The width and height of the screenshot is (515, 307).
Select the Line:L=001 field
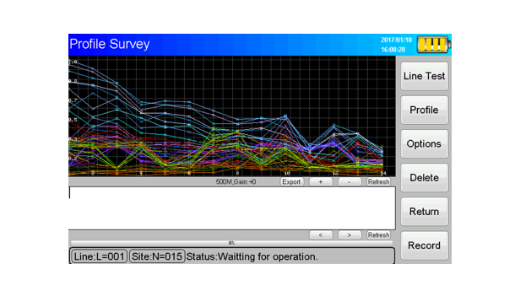(x=99, y=256)
